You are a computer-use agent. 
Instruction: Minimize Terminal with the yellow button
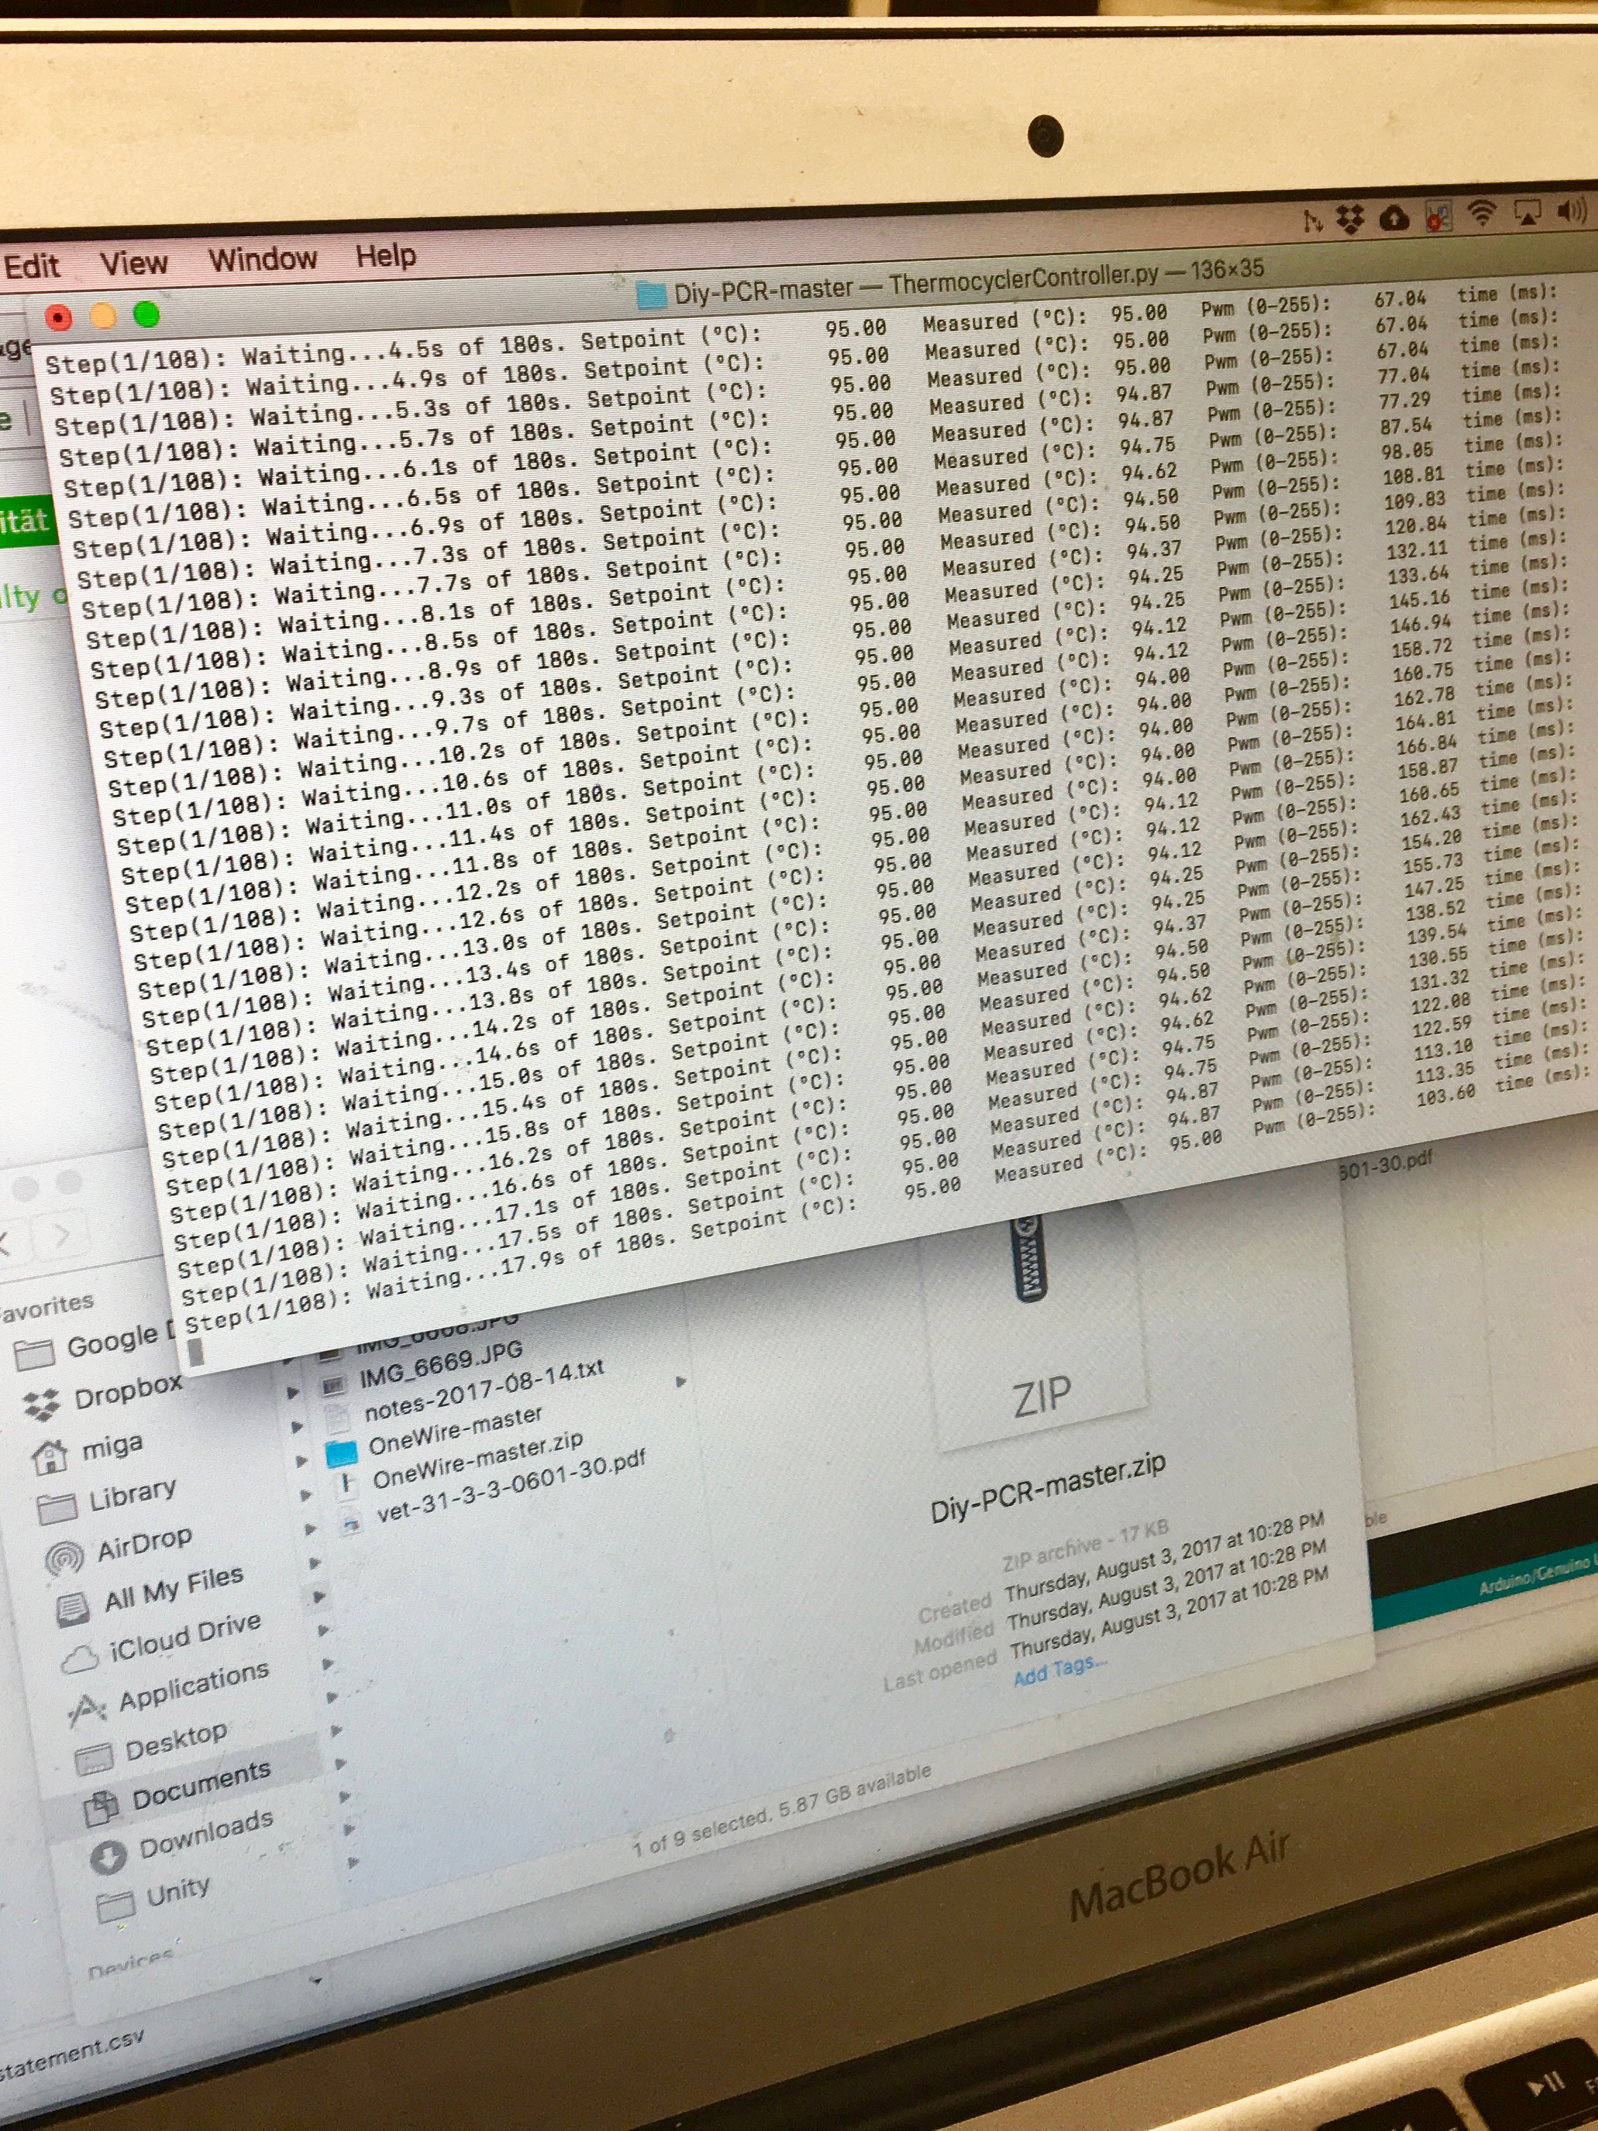point(103,315)
